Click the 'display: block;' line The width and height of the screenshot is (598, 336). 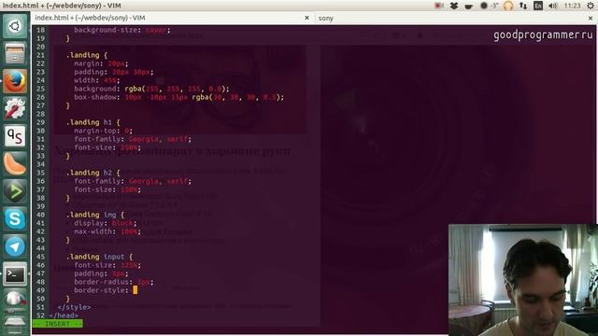(x=106, y=223)
